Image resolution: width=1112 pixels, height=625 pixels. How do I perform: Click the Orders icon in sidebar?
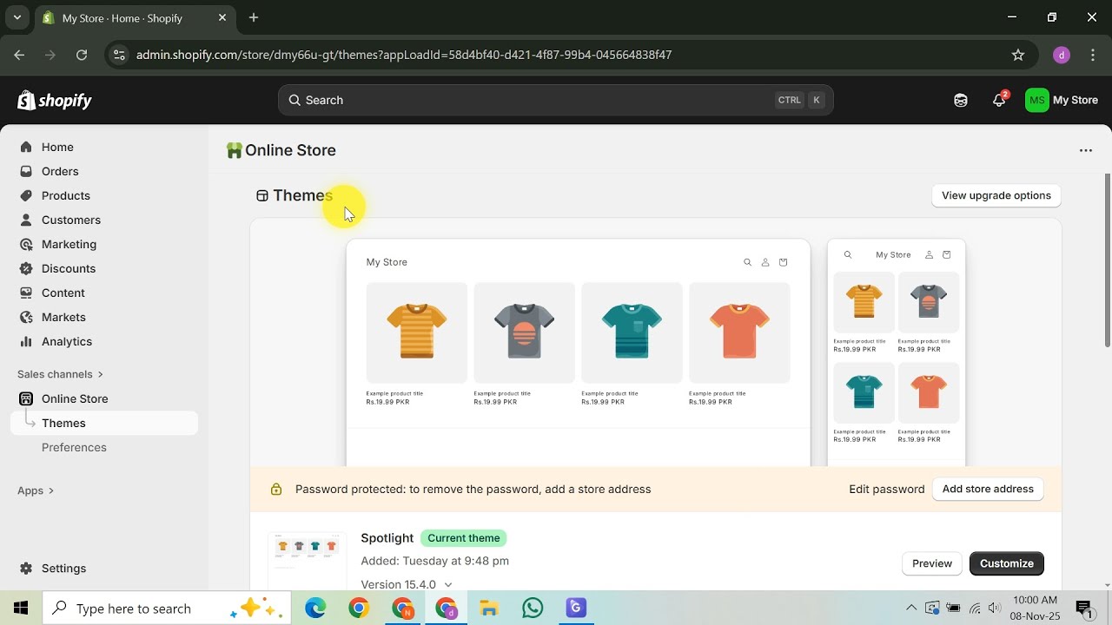click(x=26, y=171)
